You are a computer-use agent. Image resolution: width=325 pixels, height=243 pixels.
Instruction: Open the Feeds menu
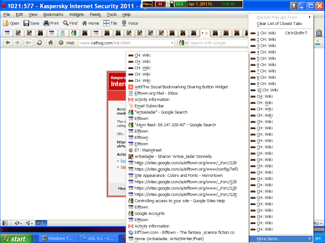click(x=95, y=14)
